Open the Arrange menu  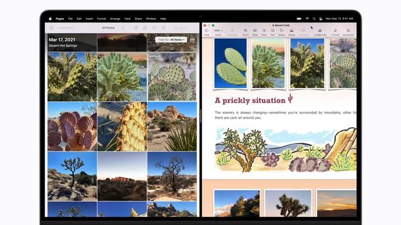click(115, 19)
